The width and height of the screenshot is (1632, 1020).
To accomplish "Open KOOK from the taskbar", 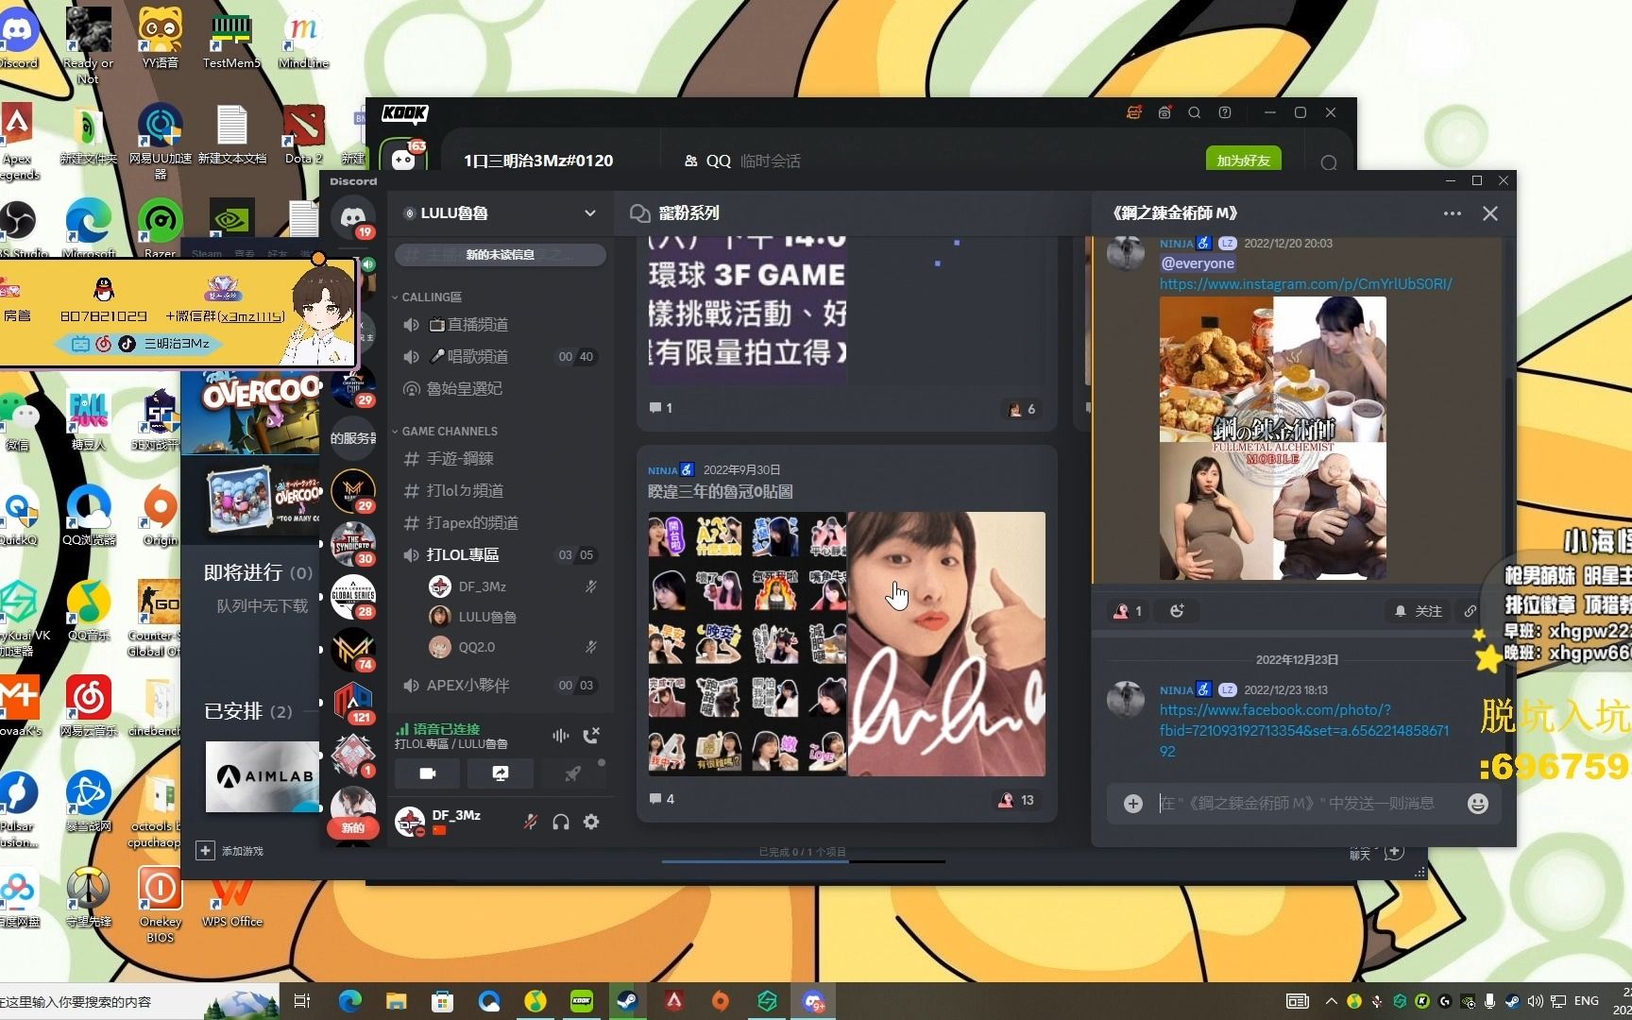I will (x=582, y=1001).
